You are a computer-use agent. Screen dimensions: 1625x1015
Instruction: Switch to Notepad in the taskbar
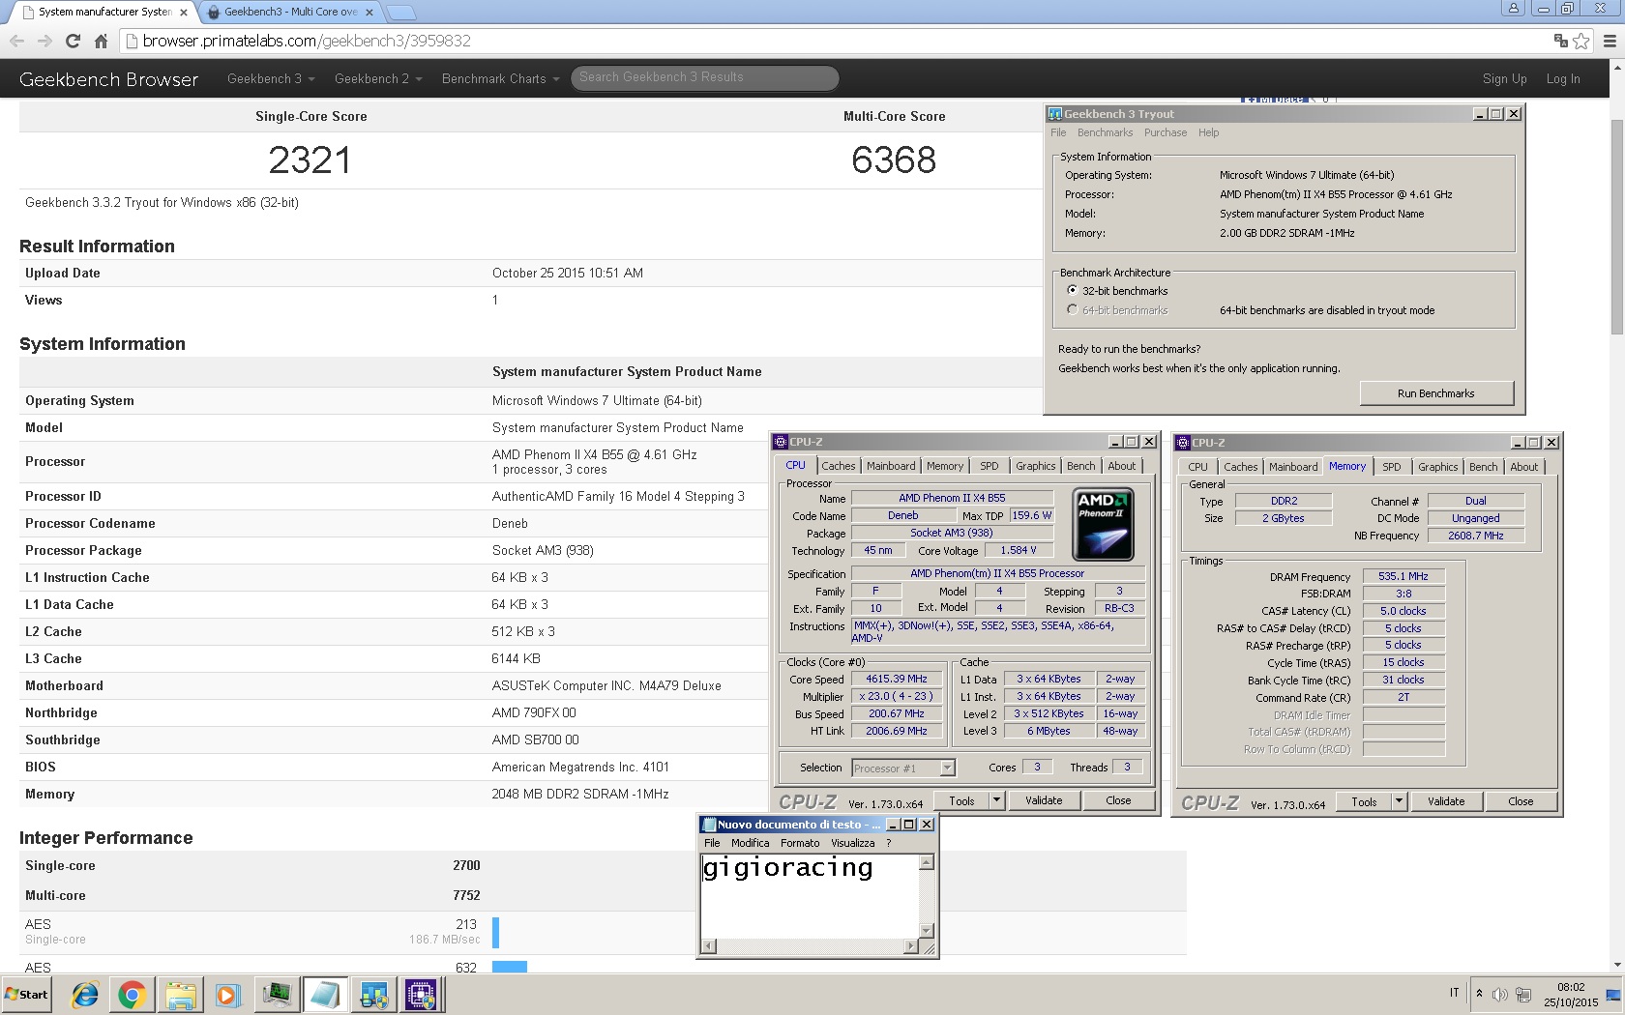pos(325,995)
